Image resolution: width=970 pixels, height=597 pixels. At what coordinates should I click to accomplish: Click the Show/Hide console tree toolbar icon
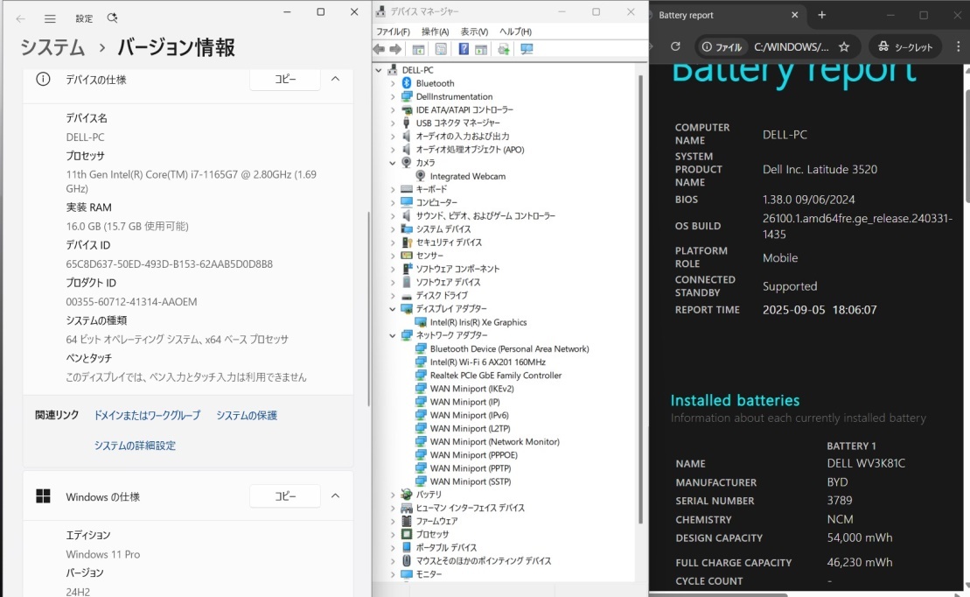pos(419,50)
